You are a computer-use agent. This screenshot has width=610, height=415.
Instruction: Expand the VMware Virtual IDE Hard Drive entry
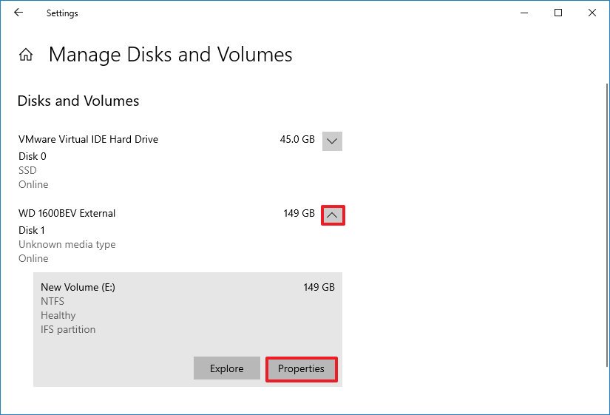point(332,141)
